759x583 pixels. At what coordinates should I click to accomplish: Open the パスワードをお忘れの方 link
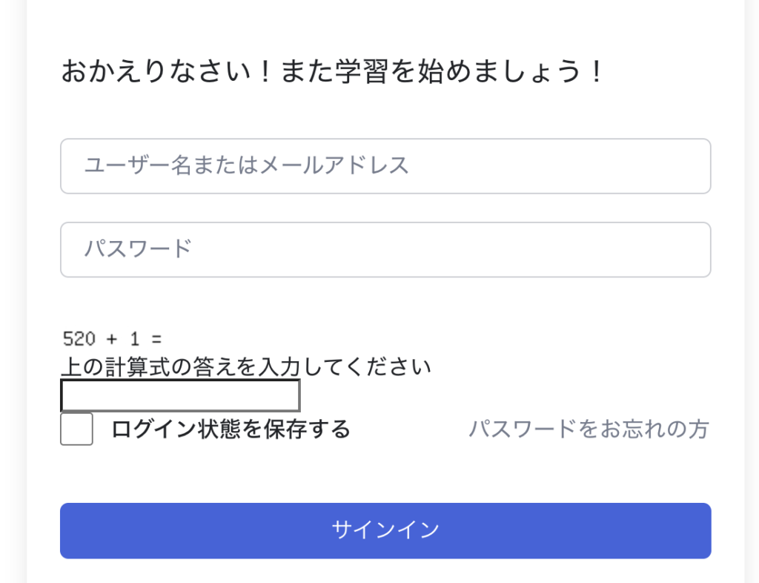[x=589, y=429]
